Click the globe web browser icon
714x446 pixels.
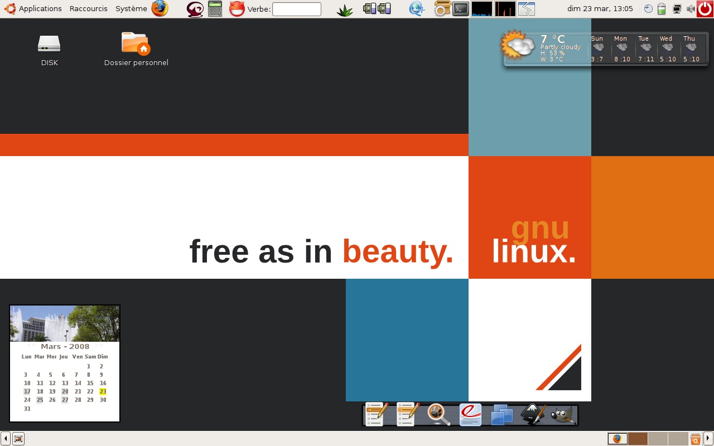(416, 9)
